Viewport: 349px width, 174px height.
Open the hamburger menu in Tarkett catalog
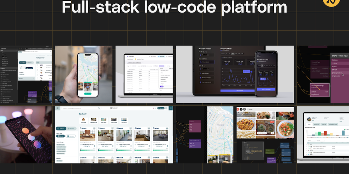pyautogui.click(x=58, y=108)
